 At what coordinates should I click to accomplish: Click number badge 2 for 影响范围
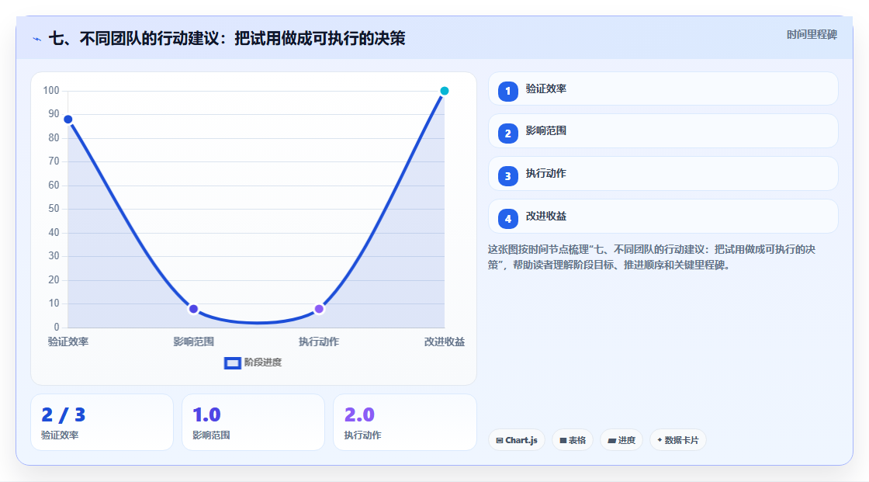[507, 134]
